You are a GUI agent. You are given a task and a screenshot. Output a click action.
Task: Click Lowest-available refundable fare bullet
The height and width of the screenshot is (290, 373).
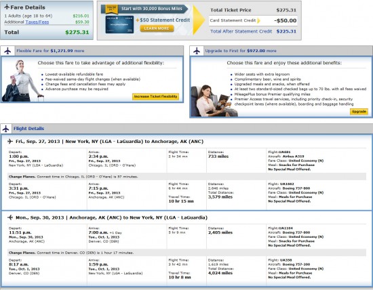(x=74, y=75)
